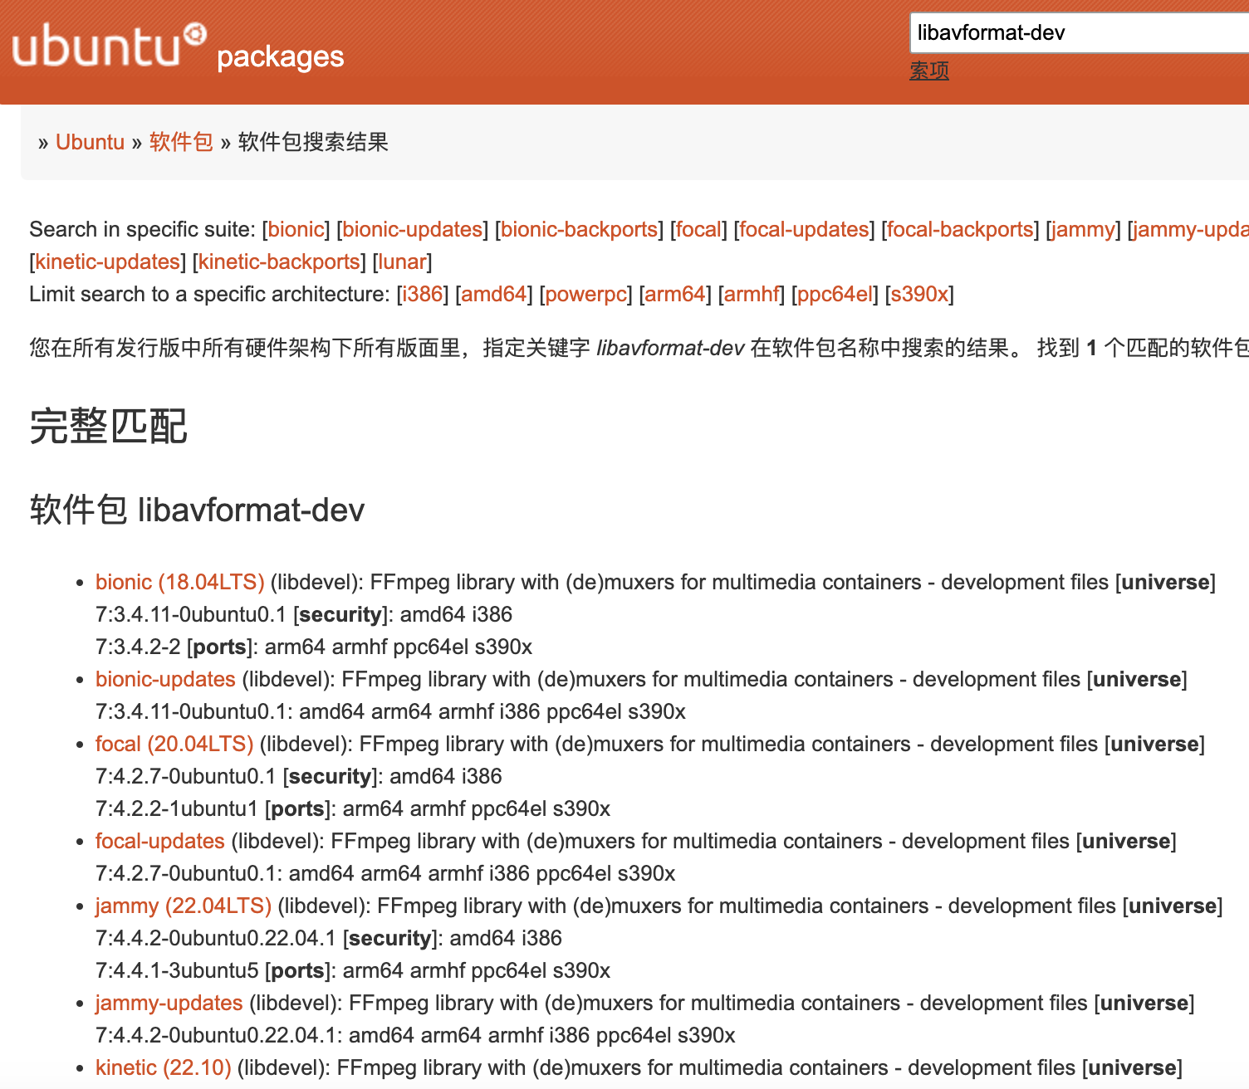Click inside the libavformat-dev search field
The image size is (1249, 1089).
[x=1071, y=33]
